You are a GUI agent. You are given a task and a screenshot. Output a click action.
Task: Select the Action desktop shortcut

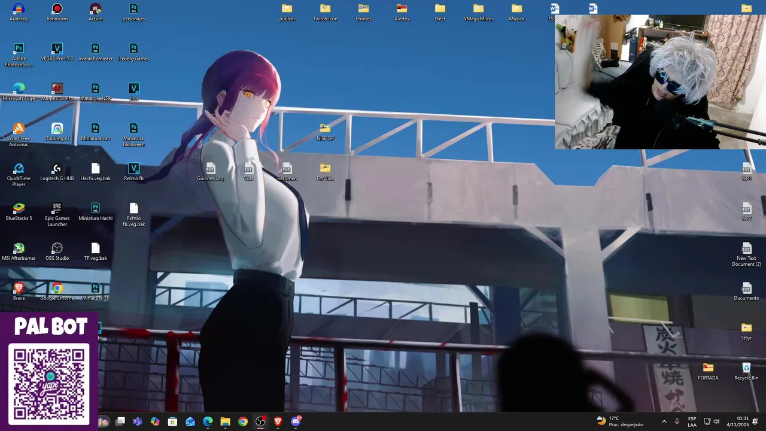click(95, 13)
